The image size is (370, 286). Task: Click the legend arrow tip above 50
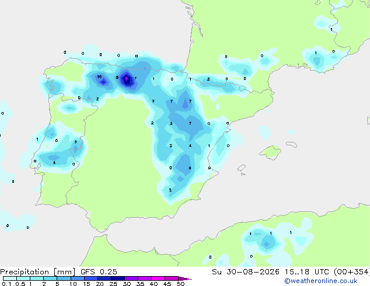pyautogui.click(x=185, y=278)
